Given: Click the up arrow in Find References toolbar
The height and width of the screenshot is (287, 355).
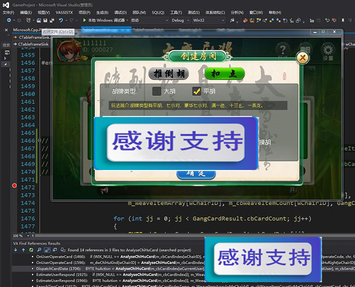Looking at the screenshot, I should (23, 250).
